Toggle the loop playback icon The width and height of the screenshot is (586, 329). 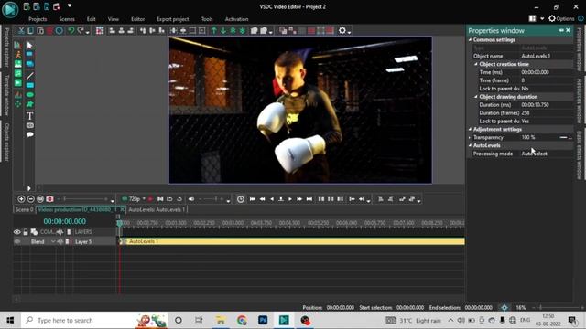pyautogui.click(x=179, y=199)
